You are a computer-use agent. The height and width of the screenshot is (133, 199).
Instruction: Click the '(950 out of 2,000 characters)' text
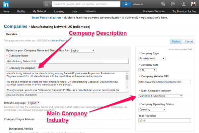coord(22,95)
